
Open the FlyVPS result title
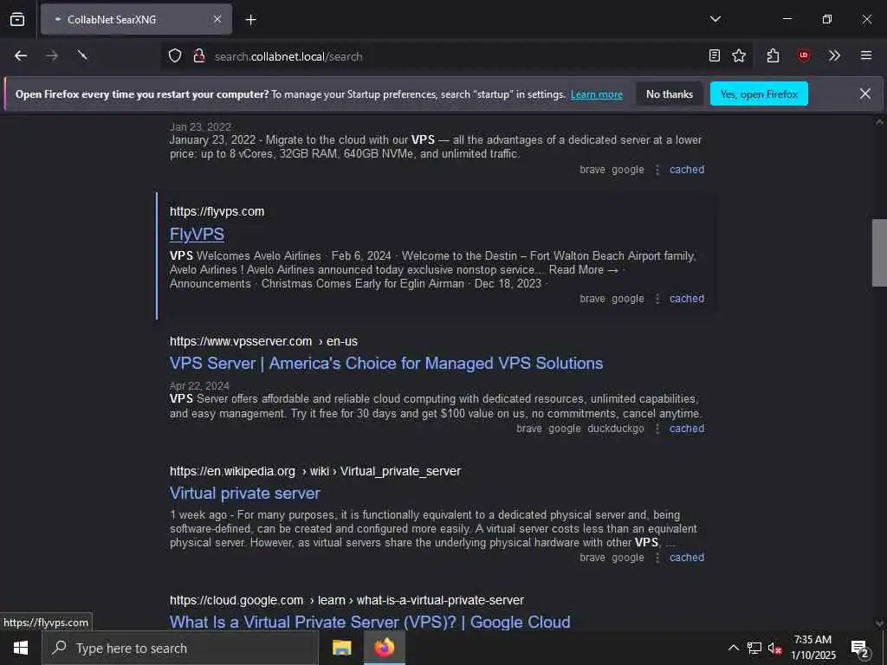pos(197,234)
